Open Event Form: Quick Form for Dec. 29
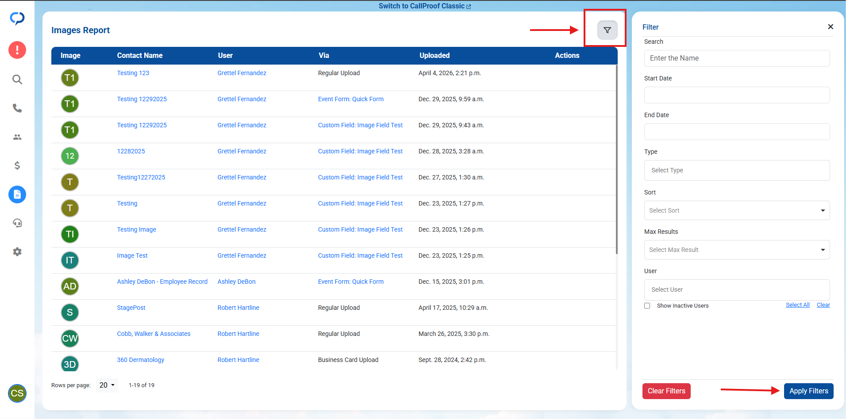Screen dimensions: 846x419 pos(350,99)
